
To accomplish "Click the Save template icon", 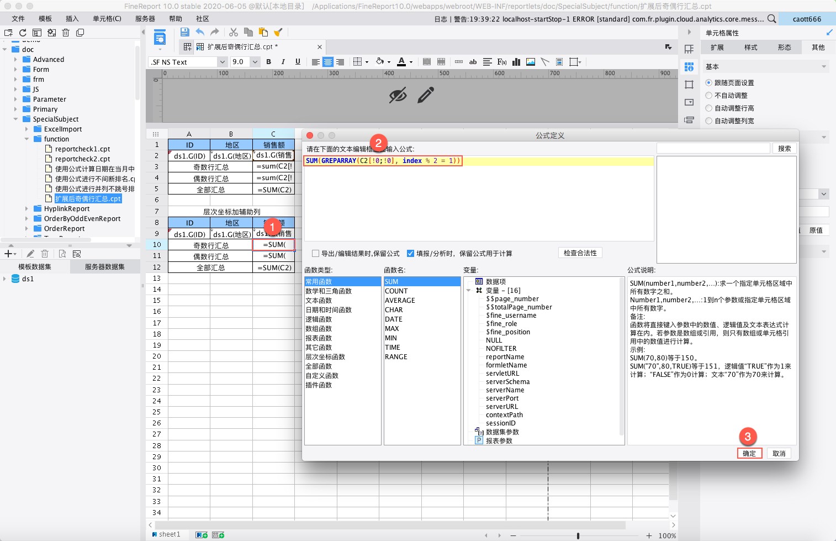I will tap(185, 32).
